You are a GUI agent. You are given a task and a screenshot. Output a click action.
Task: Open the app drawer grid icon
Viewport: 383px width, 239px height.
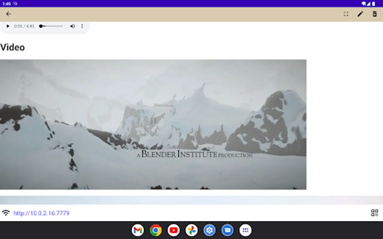pos(245,230)
